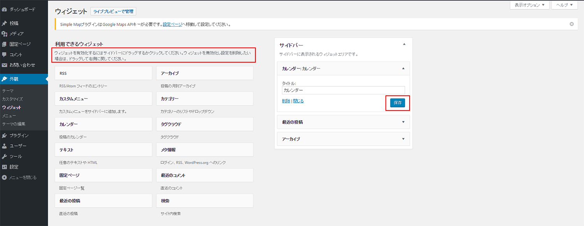Save the calendar widget with 保存 button
The height and width of the screenshot is (226, 584).
(398, 103)
